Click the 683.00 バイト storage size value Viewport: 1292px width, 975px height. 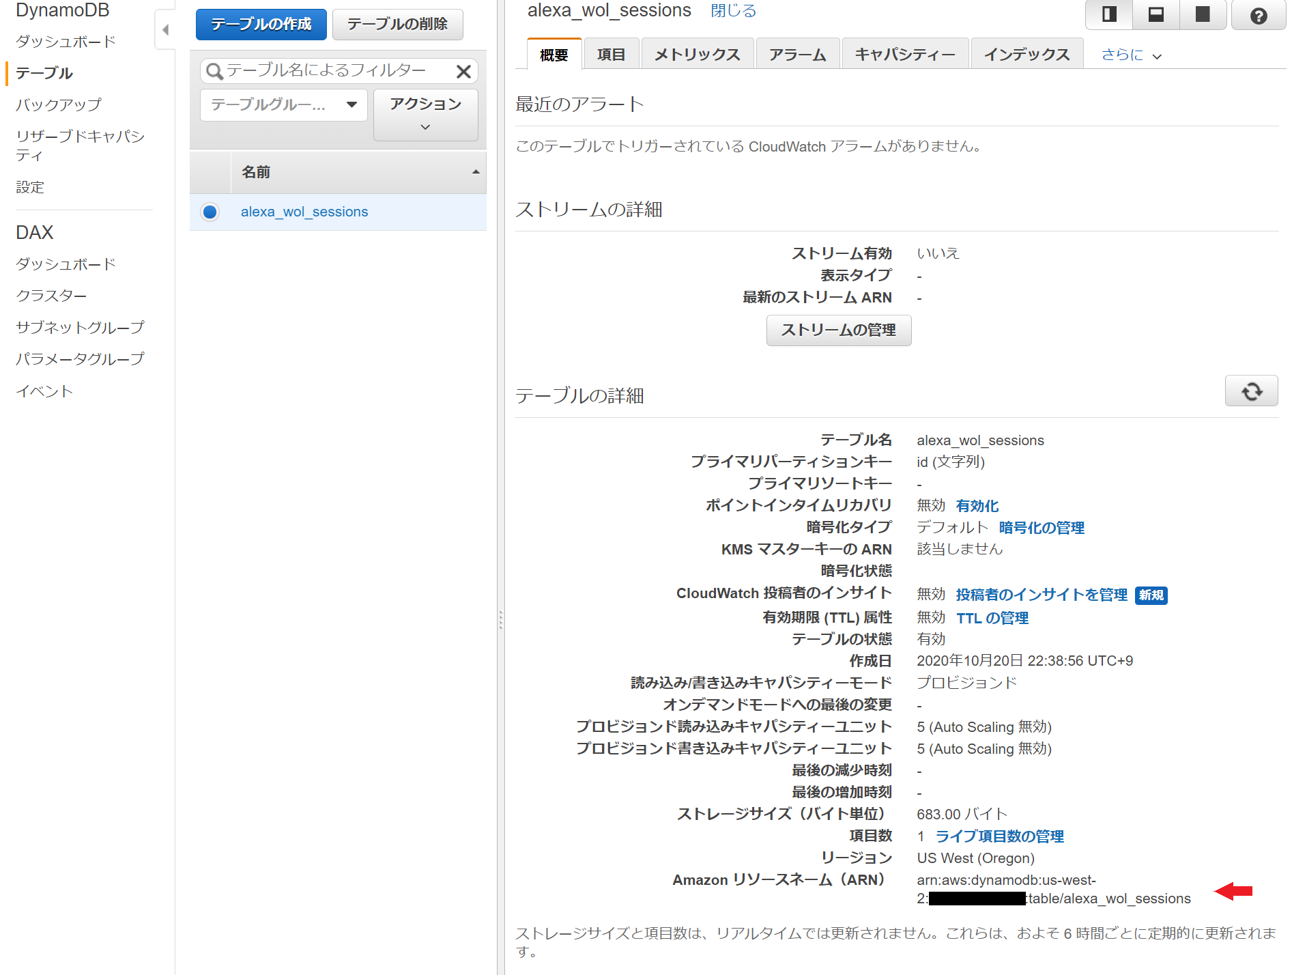[x=962, y=815]
